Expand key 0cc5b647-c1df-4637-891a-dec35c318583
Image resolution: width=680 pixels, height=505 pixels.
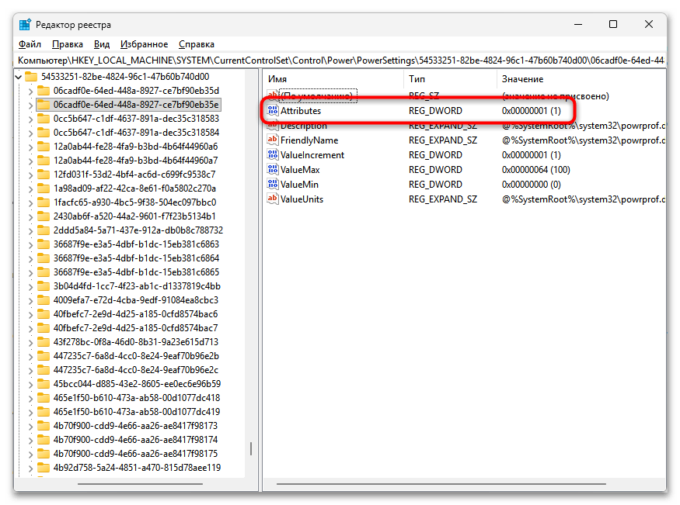pos(30,119)
